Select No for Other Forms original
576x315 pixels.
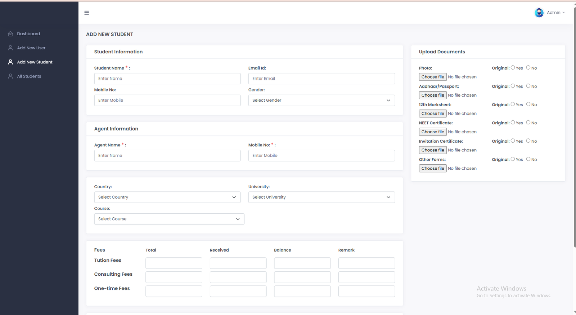coord(528,159)
